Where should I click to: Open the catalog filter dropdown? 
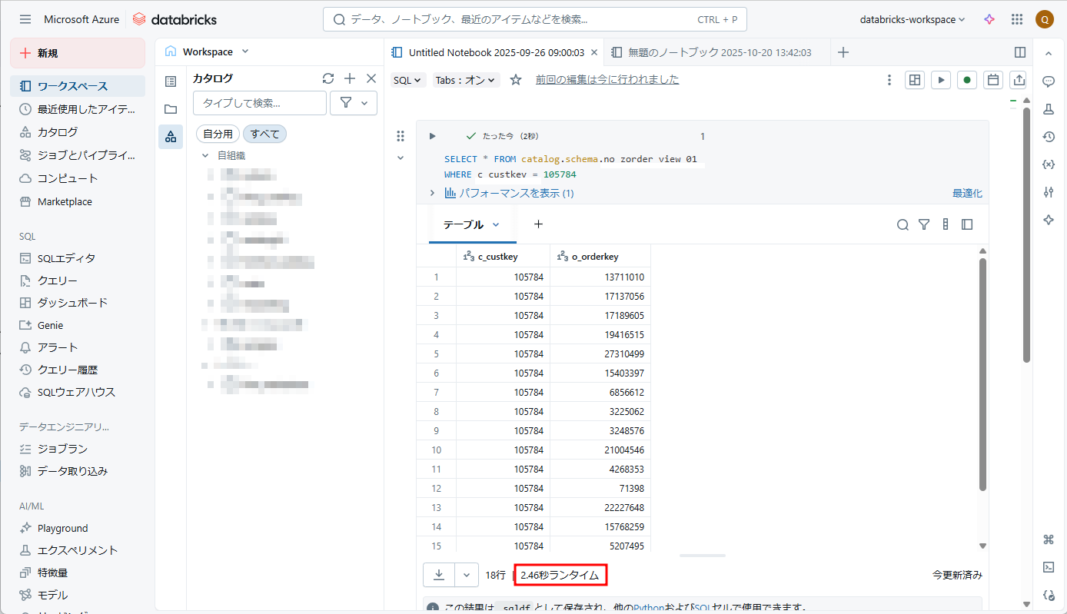(354, 103)
